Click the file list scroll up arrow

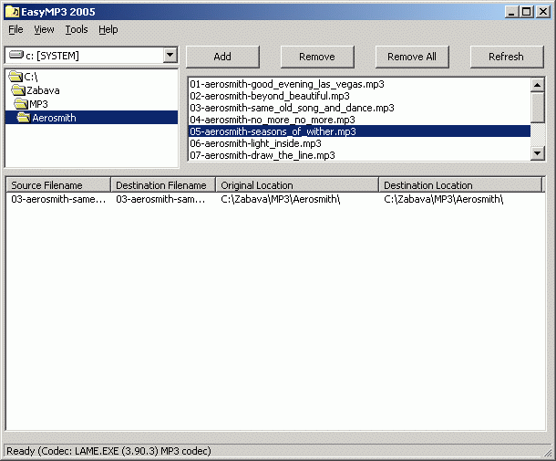tap(537, 85)
